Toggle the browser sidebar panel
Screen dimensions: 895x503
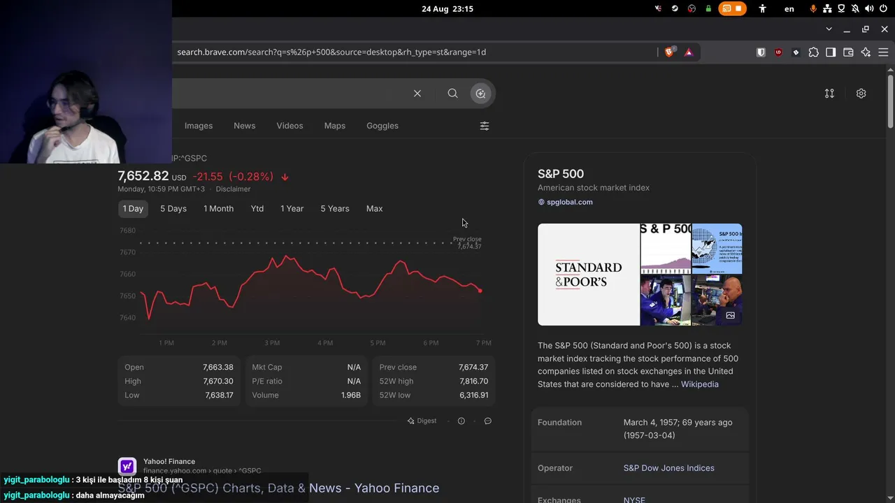pyautogui.click(x=831, y=52)
